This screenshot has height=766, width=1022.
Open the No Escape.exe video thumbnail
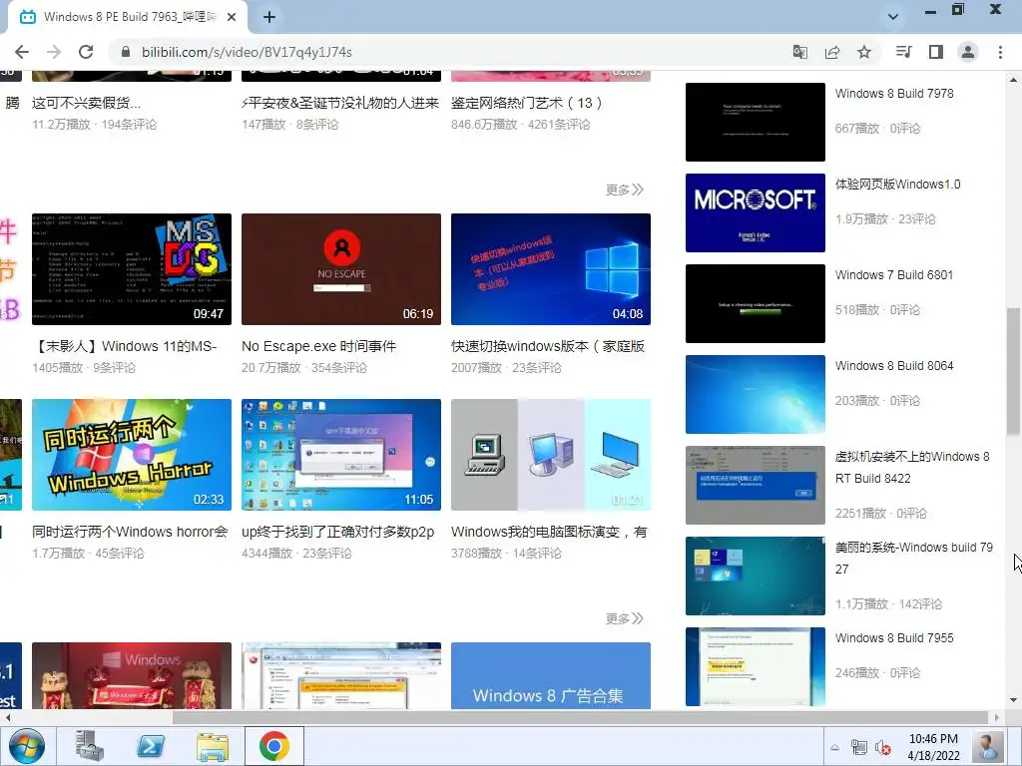(341, 269)
